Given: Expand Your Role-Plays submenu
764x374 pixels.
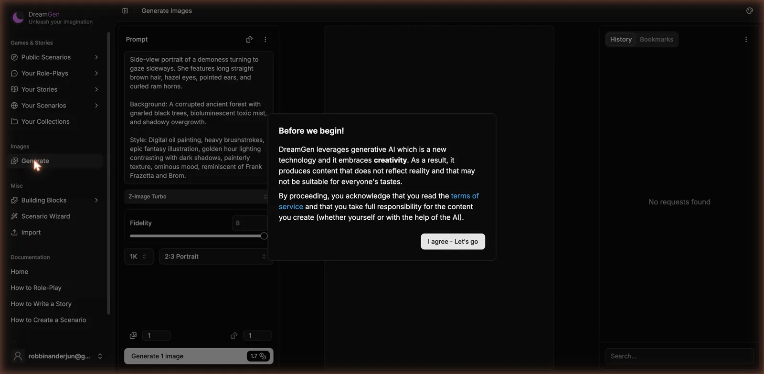Looking at the screenshot, I should tap(96, 74).
